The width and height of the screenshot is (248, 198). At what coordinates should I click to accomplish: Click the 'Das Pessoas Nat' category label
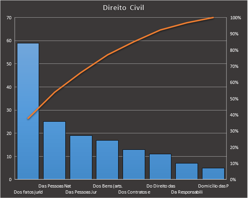pos(54,186)
